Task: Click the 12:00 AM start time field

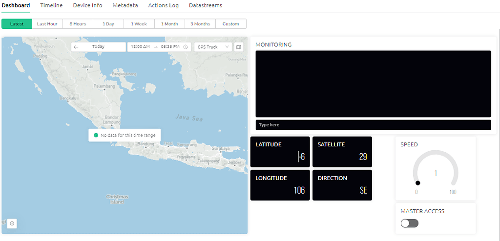Action: coord(140,47)
